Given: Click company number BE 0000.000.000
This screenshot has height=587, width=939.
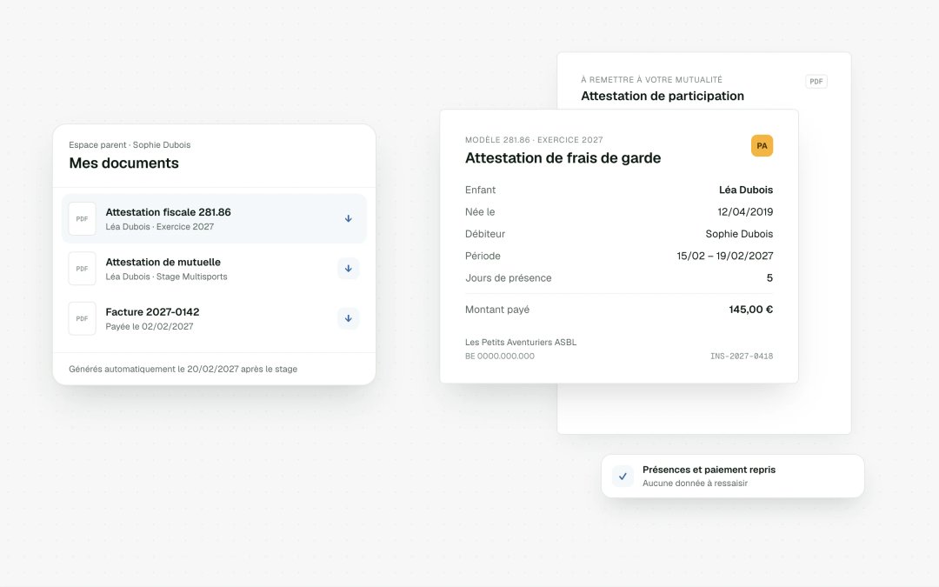Looking at the screenshot, I should (500, 356).
